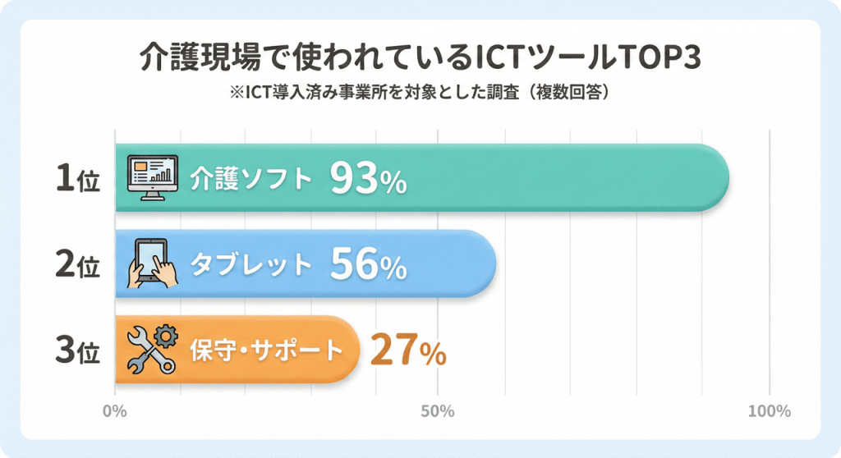Image resolution: width=841 pixels, height=458 pixels.
Task: Click the wrench and gear icon
Action: pos(153,349)
